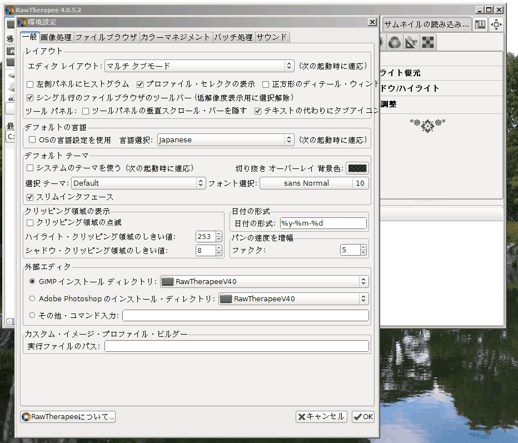518x443 pixels.
Task: Check システムのテーマを使う option
Action: pos(30,168)
